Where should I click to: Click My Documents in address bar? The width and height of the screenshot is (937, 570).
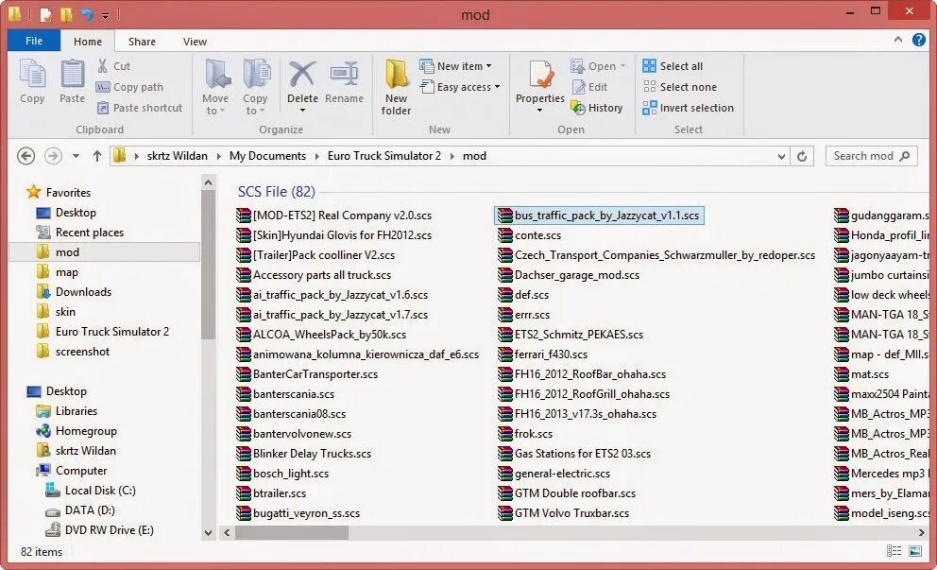267,156
